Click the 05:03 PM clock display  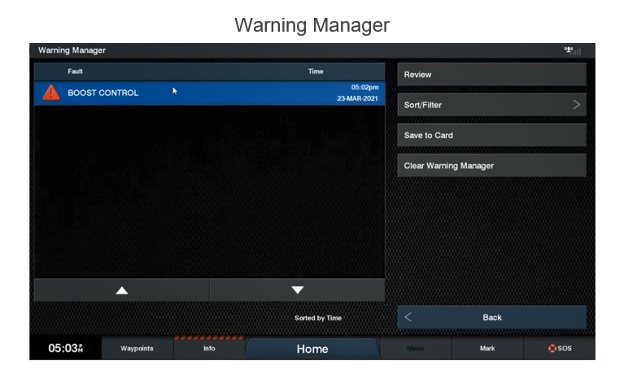click(x=66, y=348)
